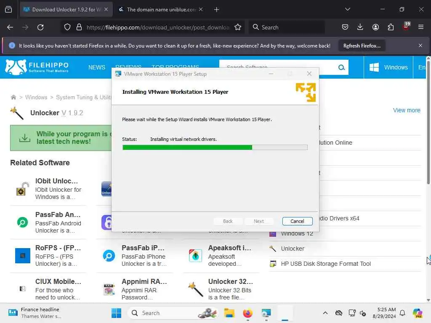Screen dimensions: 431x323
Task: Open the Copilot preview taskbar icon
Action: tap(418, 313)
